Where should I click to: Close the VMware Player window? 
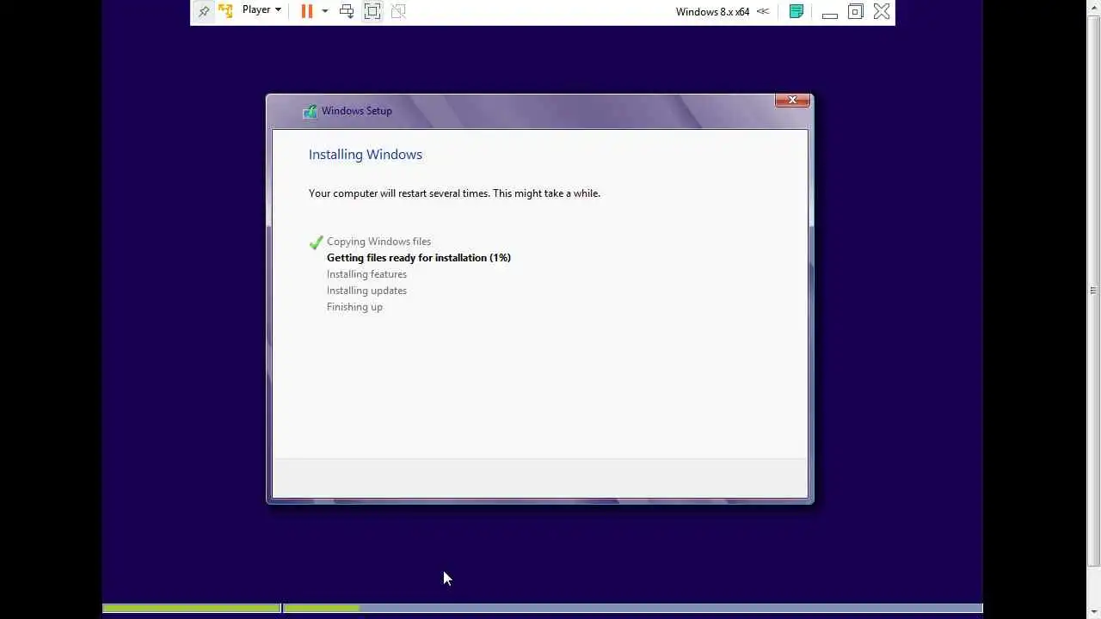point(882,11)
